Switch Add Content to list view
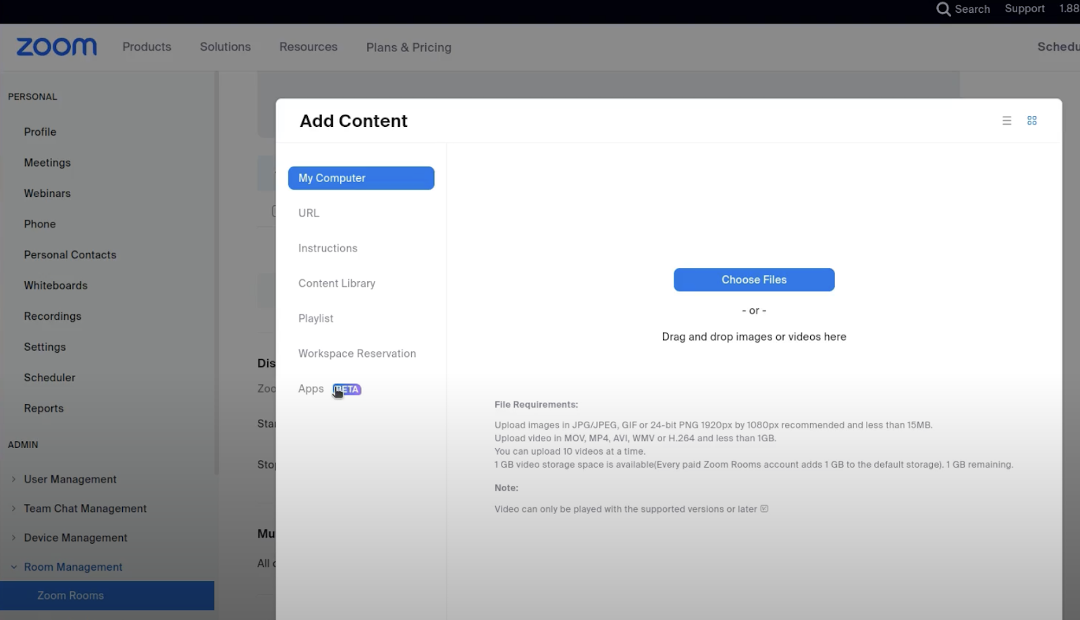This screenshot has height=620, width=1080. [1006, 121]
